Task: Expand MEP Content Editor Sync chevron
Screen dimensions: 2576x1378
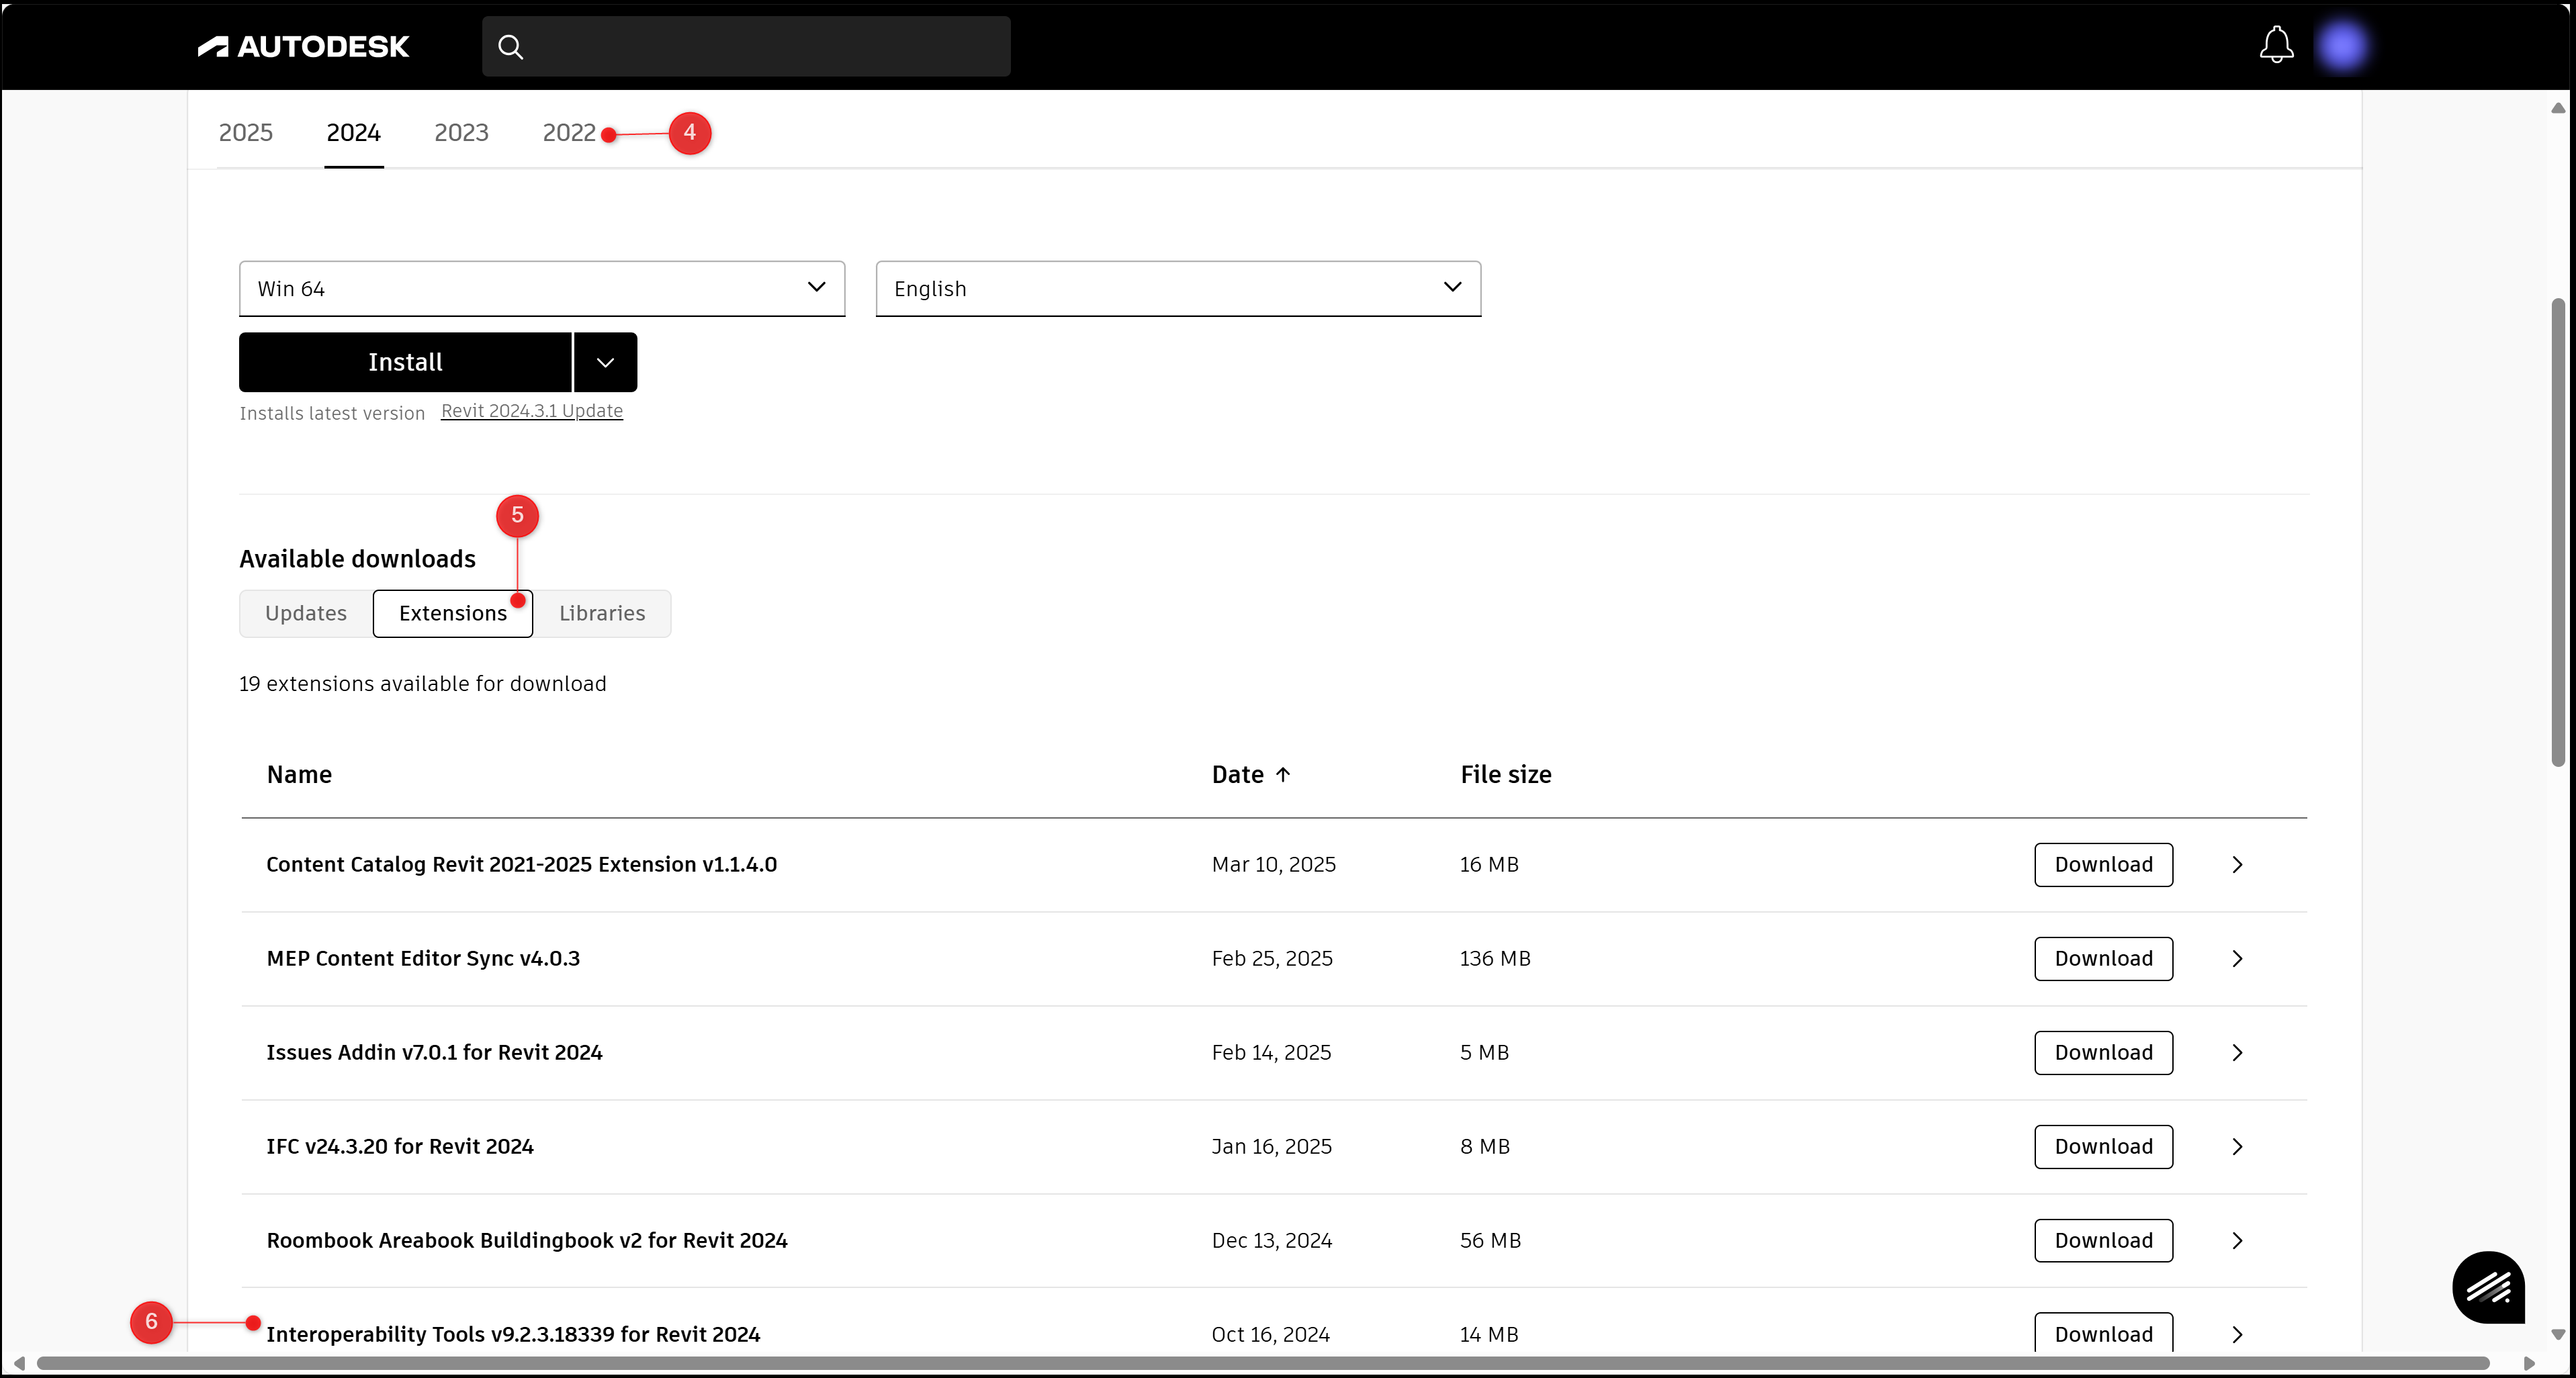Action: point(2237,959)
